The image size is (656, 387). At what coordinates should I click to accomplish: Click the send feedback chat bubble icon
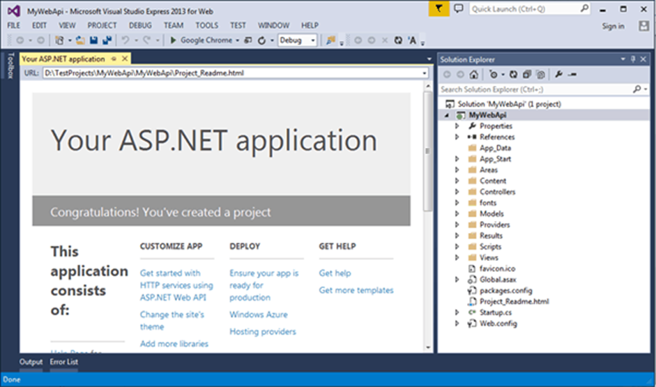[x=459, y=8]
